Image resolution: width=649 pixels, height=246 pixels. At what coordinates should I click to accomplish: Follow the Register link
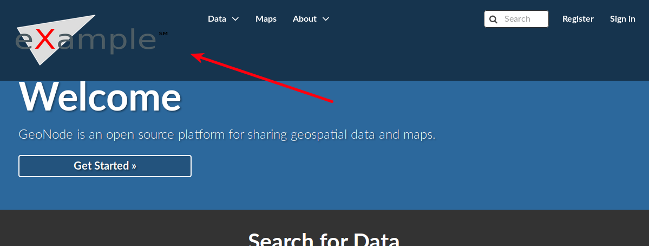(x=578, y=18)
